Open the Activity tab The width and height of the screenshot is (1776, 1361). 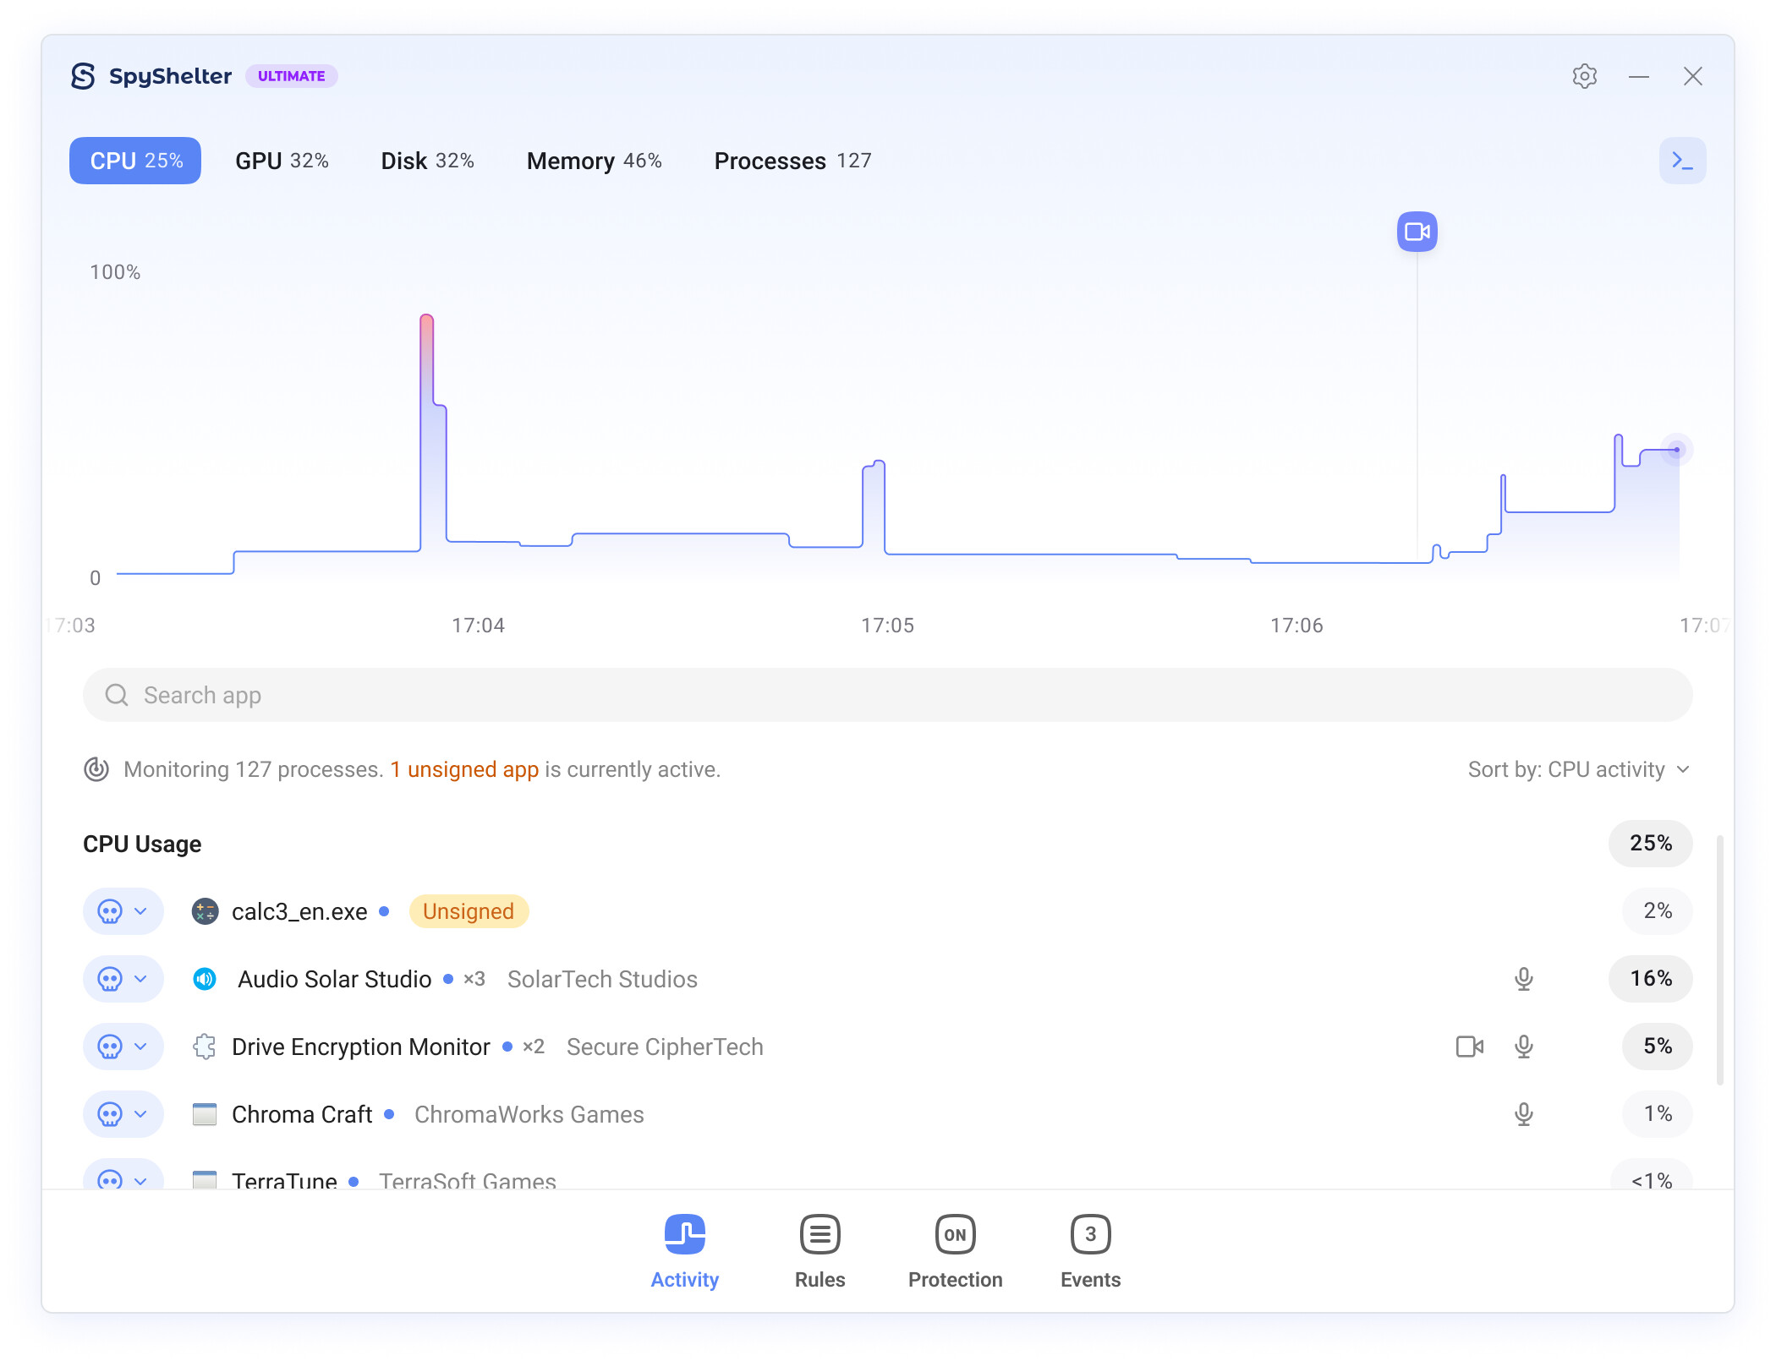click(x=685, y=1253)
